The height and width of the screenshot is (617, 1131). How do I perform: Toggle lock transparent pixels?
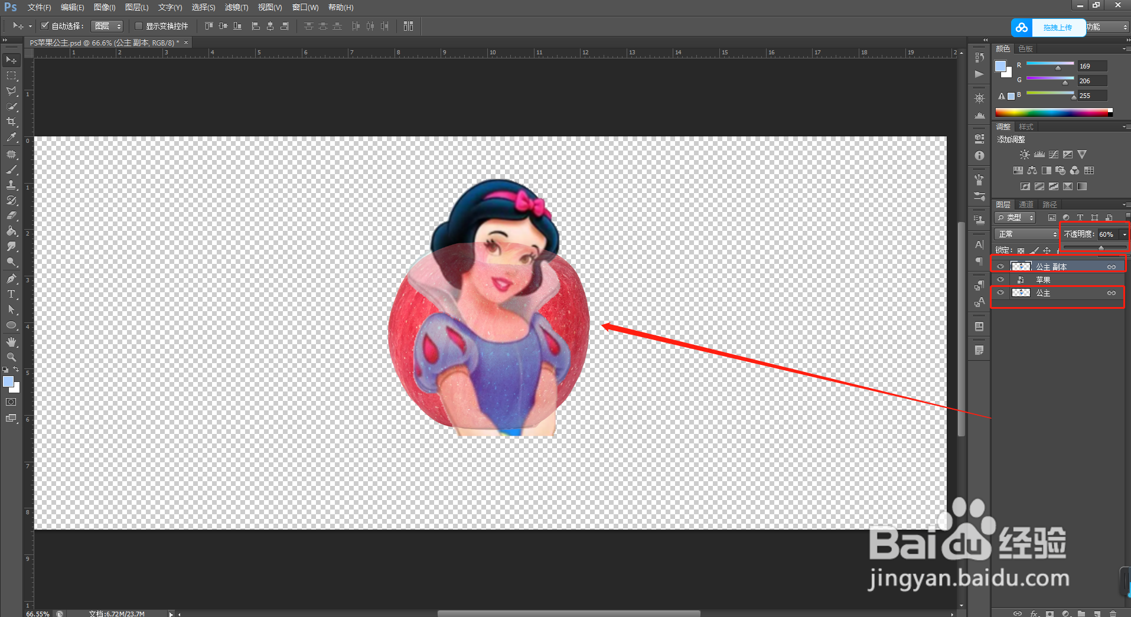point(1021,250)
